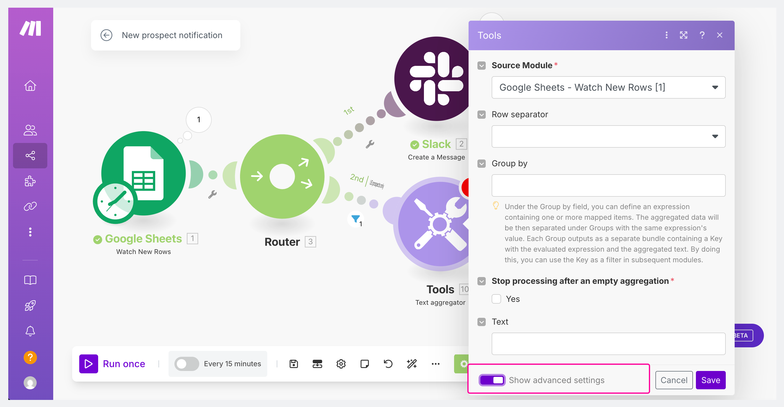The height and width of the screenshot is (407, 784).
Task: Open the Tools panel three-dot menu
Action: pyautogui.click(x=667, y=35)
